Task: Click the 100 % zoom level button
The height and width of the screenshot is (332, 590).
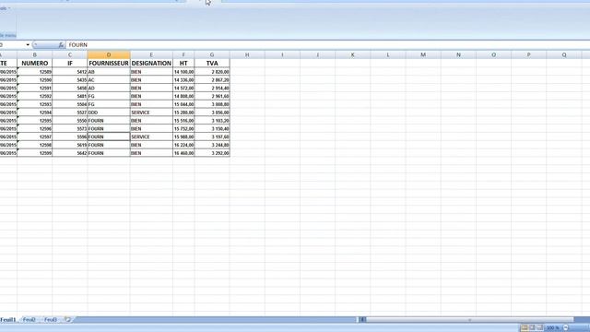Action: [x=553, y=328]
